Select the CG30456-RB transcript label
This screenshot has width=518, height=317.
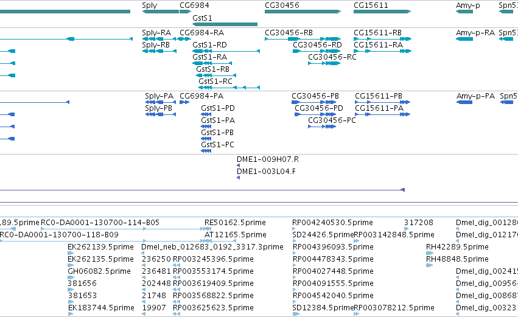point(289,33)
